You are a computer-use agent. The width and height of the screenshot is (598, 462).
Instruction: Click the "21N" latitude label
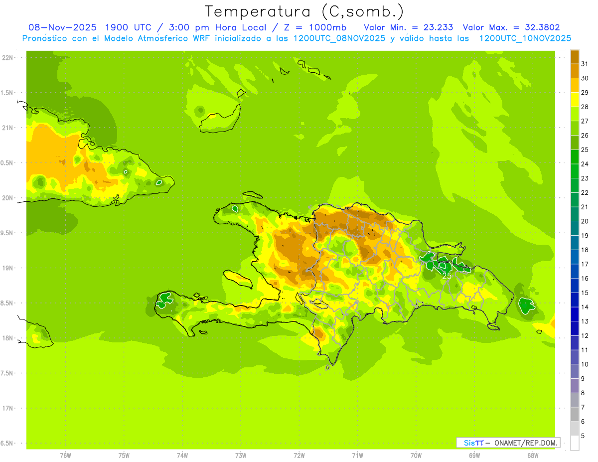coord(7,128)
